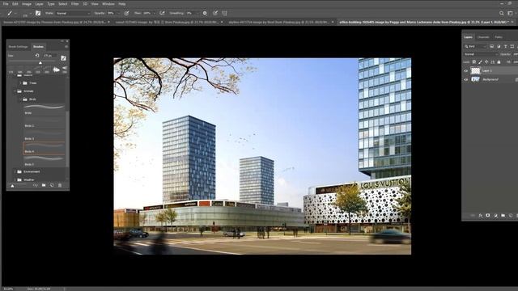The image size is (518, 291).
Task: Open the Flow value slider arrow
Action: [155, 13]
